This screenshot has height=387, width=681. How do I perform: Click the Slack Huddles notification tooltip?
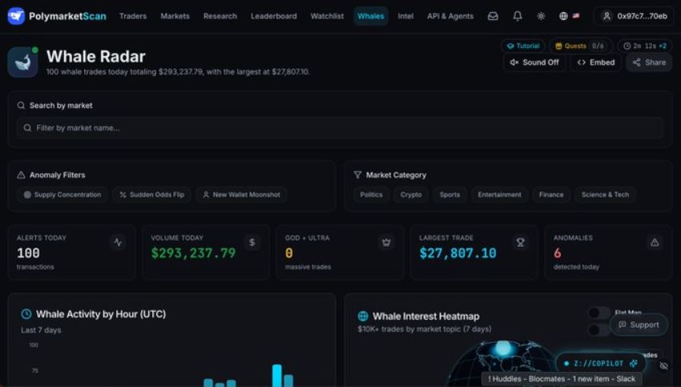561,379
